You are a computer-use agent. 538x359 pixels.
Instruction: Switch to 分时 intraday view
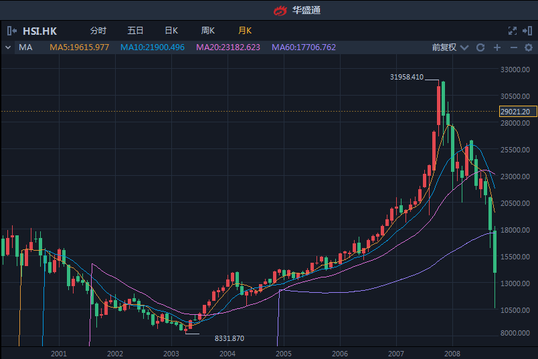98,31
